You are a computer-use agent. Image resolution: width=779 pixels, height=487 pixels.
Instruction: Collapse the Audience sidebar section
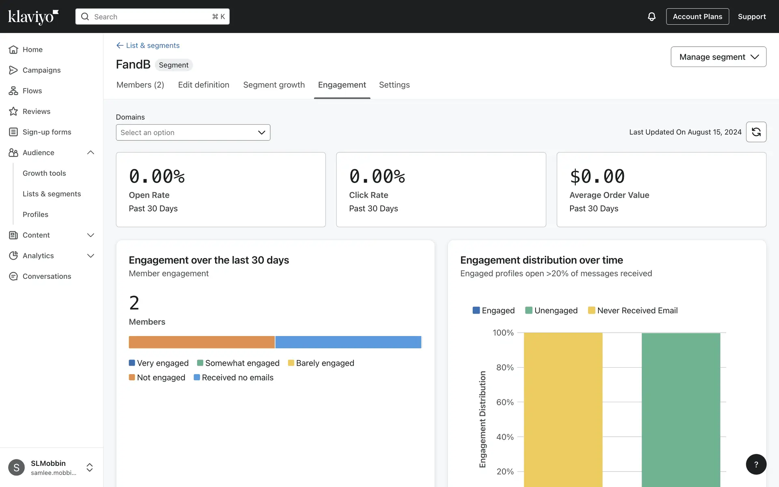click(90, 153)
